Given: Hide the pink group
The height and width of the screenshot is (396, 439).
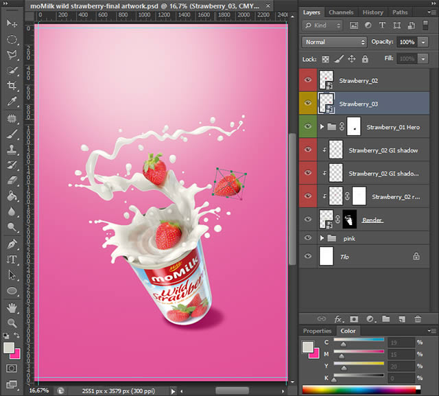Looking at the screenshot, I should (x=308, y=237).
